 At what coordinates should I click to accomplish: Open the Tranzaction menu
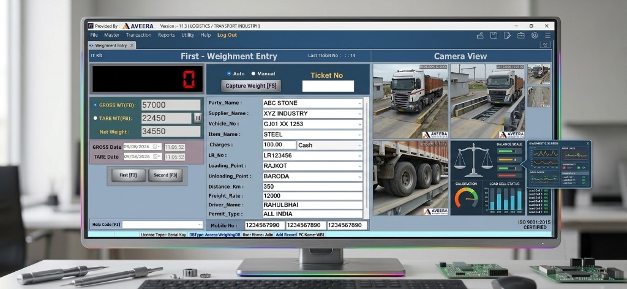pyautogui.click(x=139, y=35)
